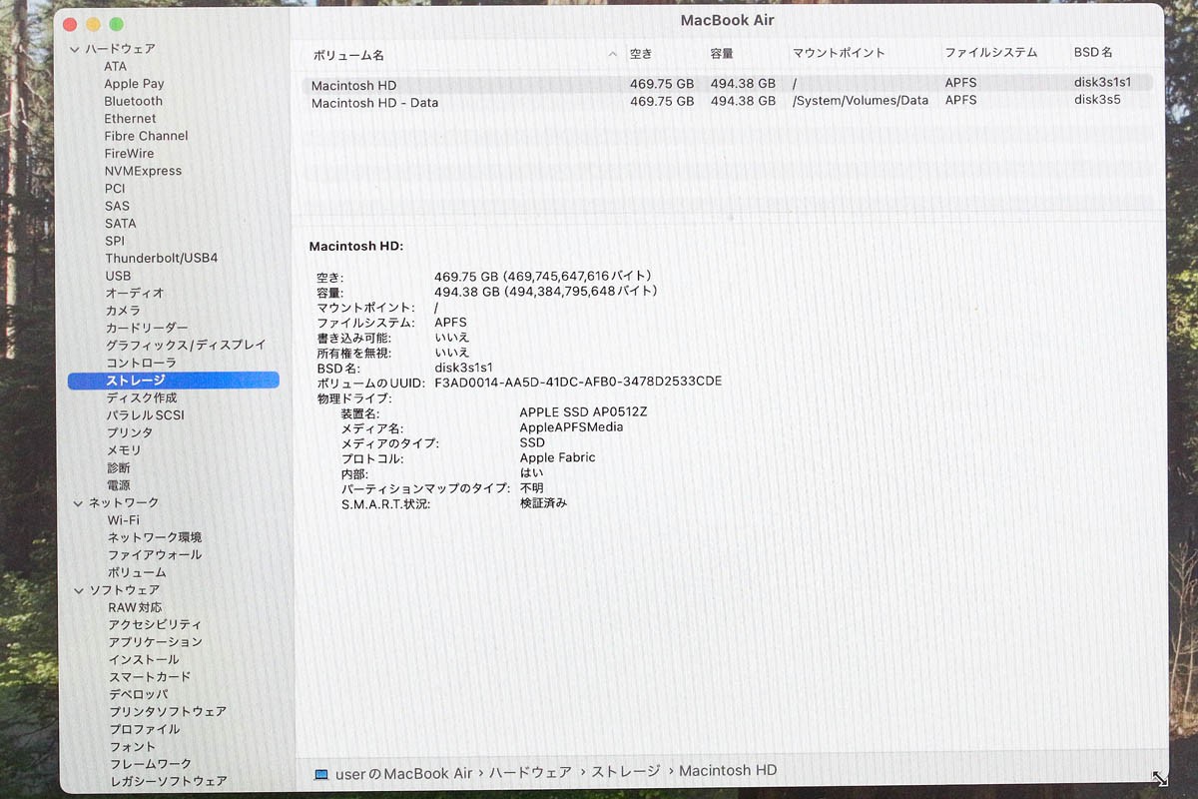Viewport: 1198px width, 799px height.
Task: Click the laptop icon in path bar
Action: point(321,773)
